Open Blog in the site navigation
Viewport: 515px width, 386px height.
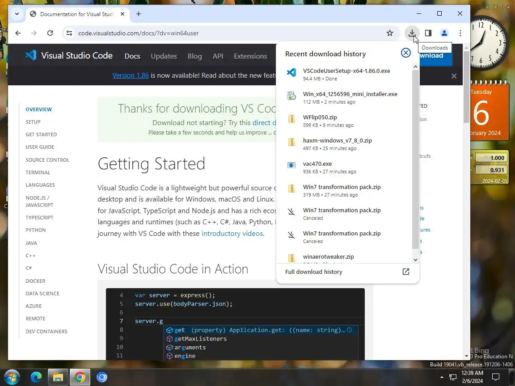point(194,56)
